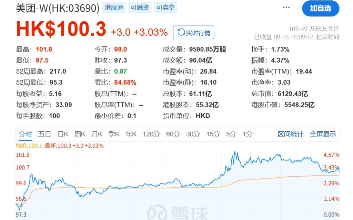353x220 pixels.
Task: Click the 市净率 value 3.03
Action: tap(284, 82)
